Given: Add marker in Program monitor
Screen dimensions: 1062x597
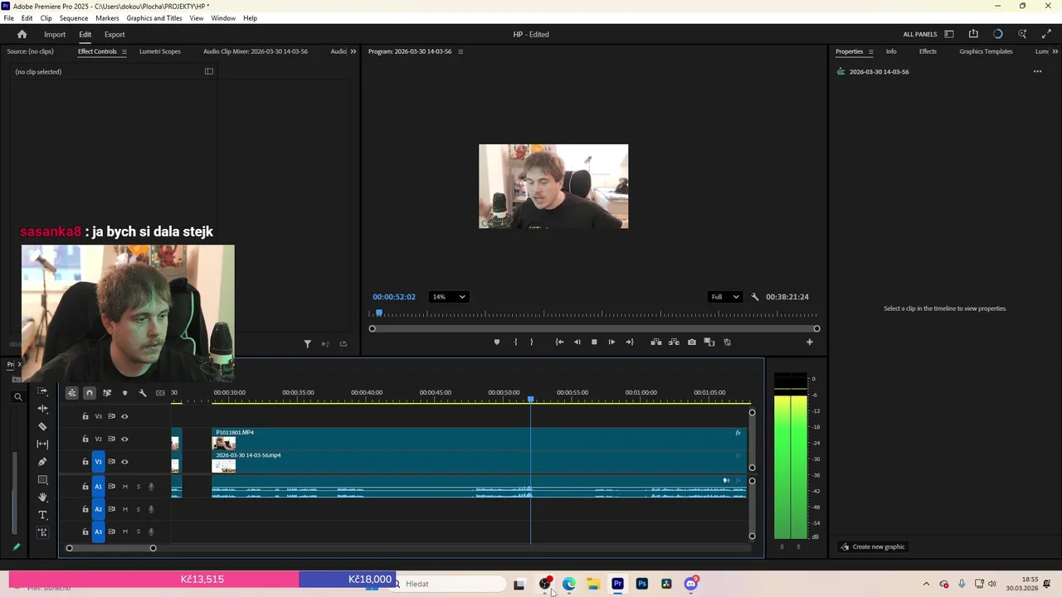Looking at the screenshot, I should point(497,342).
